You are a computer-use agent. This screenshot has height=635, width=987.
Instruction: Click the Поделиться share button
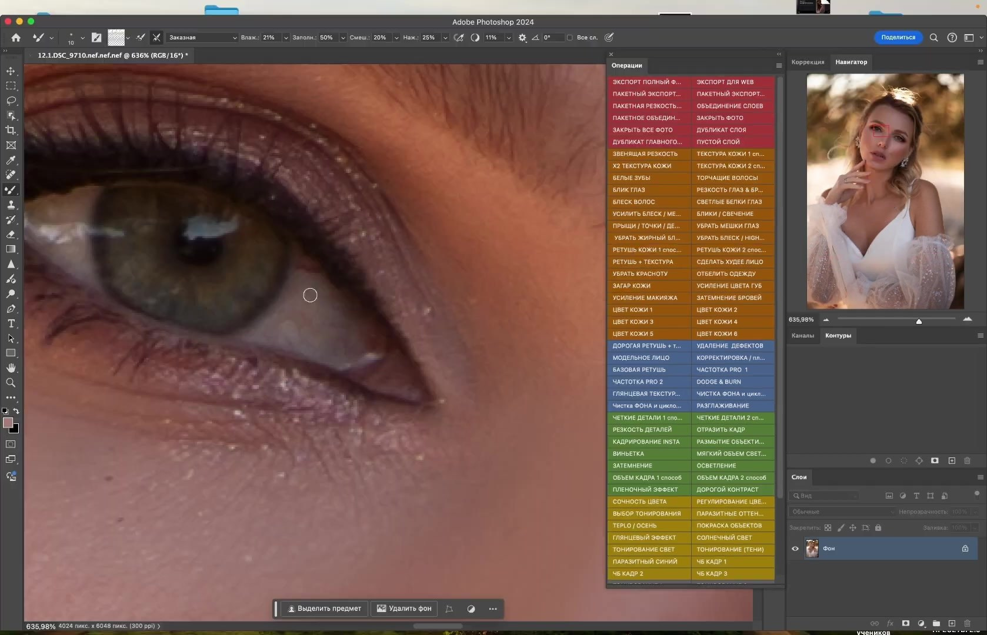(x=898, y=37)
